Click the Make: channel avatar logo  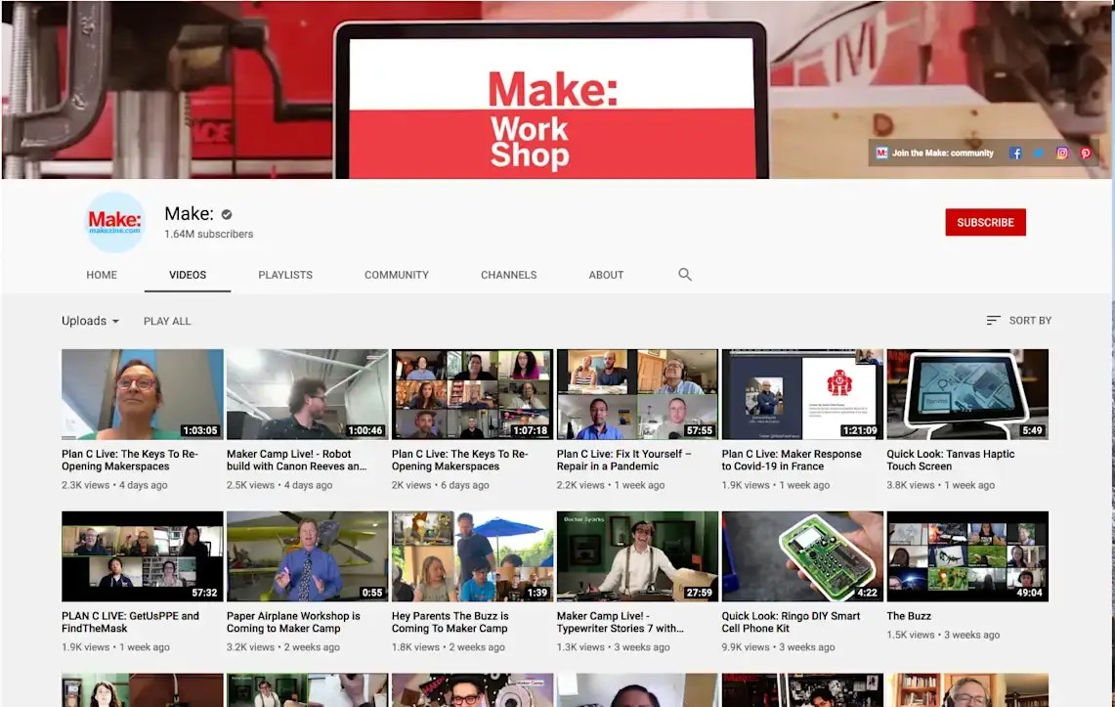pyautogui.click(x=114, y=222)
